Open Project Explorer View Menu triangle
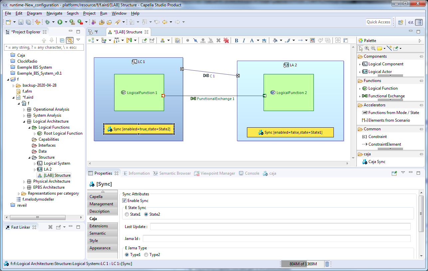Viewport: 428px width, 271px height. 78,40
